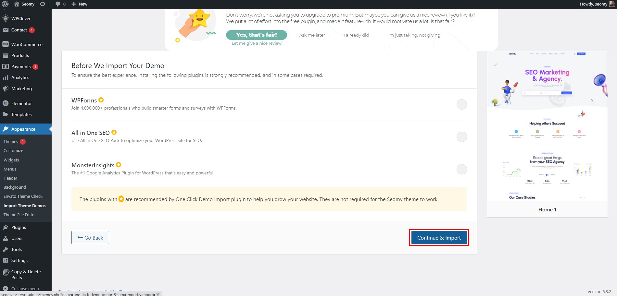Click the Contact envelope icon

pos(6,30)
